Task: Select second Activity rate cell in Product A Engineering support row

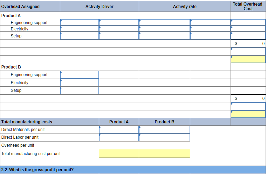Action: tap(211, 22)
